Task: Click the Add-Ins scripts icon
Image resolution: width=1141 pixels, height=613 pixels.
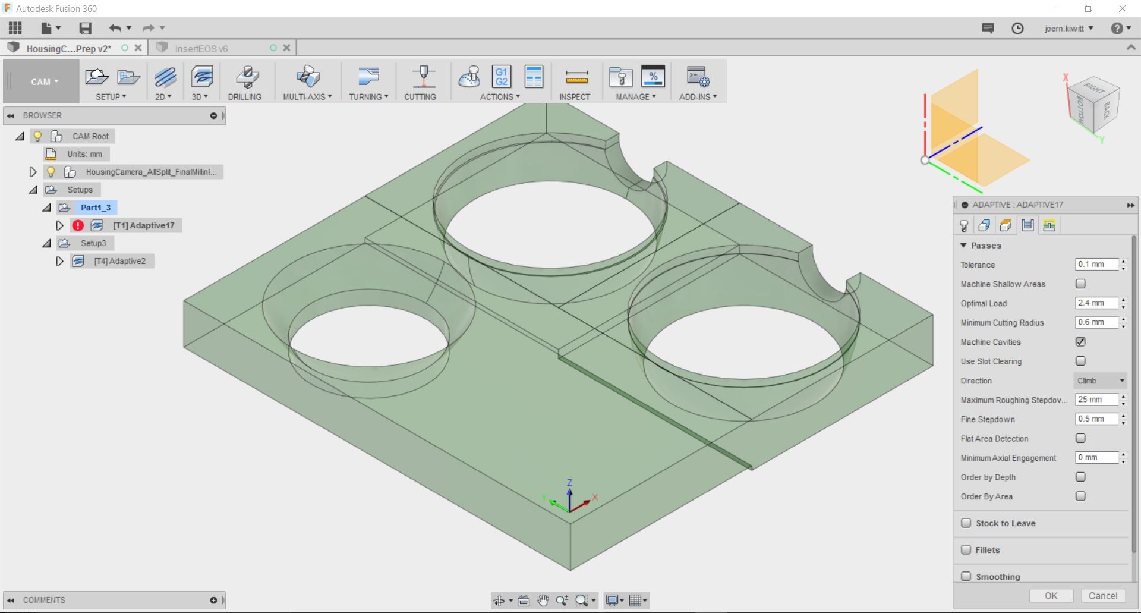Action: click(698, 77)
